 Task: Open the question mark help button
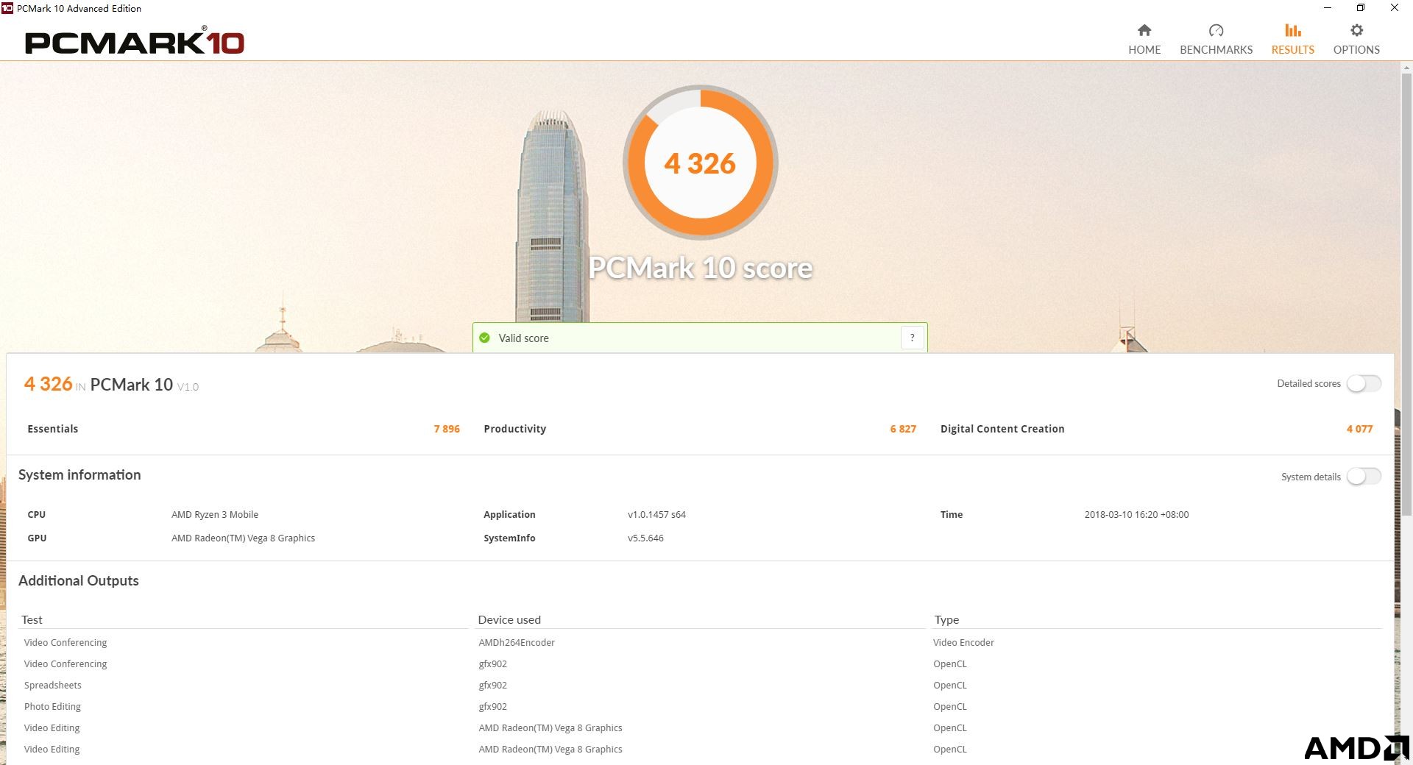pos(913,338)
